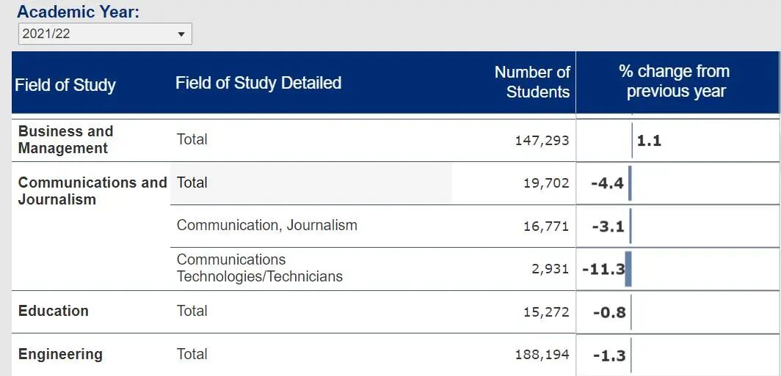This screenshot has width=781, height=376.
Task: Select the Education field row label
Action: click(54, 311)
